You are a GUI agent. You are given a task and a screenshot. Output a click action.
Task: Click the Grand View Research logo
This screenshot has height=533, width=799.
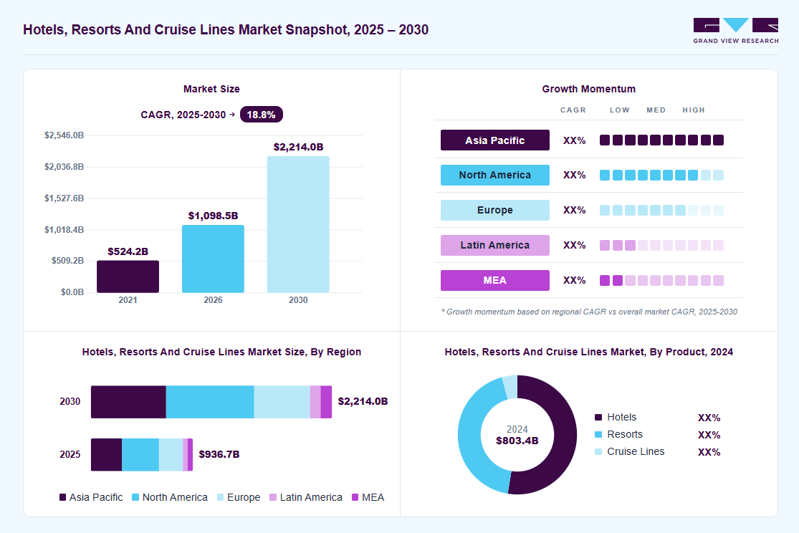click(x=736, y=31)
